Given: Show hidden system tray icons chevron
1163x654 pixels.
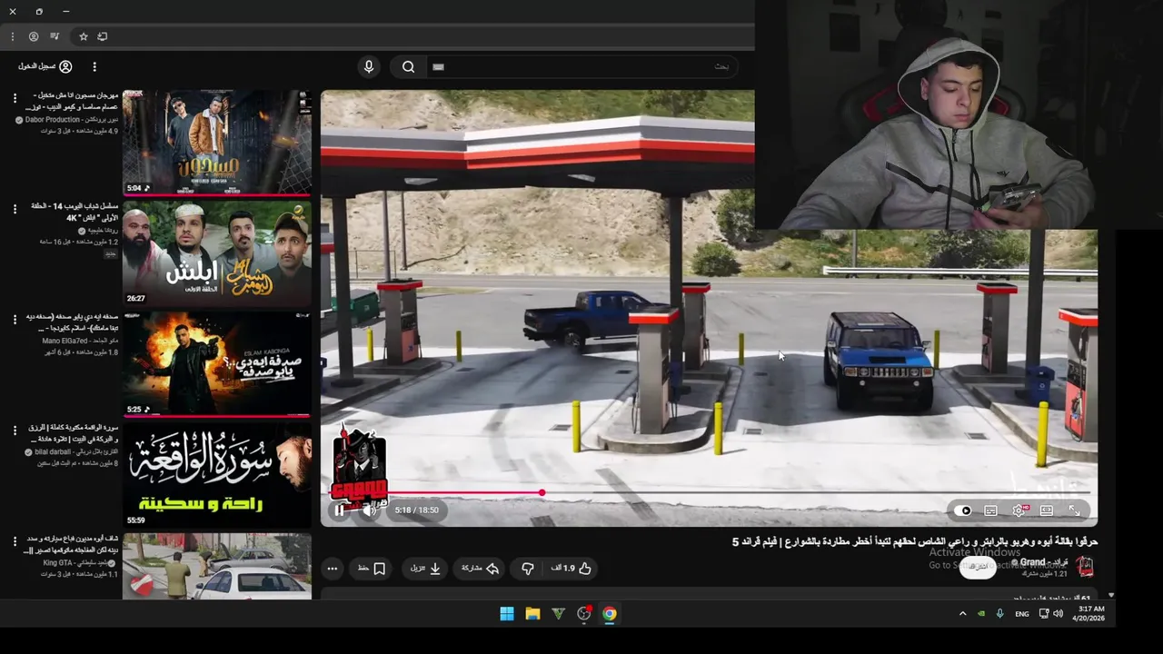Looking at the screenshot, I should click(962, 614).
